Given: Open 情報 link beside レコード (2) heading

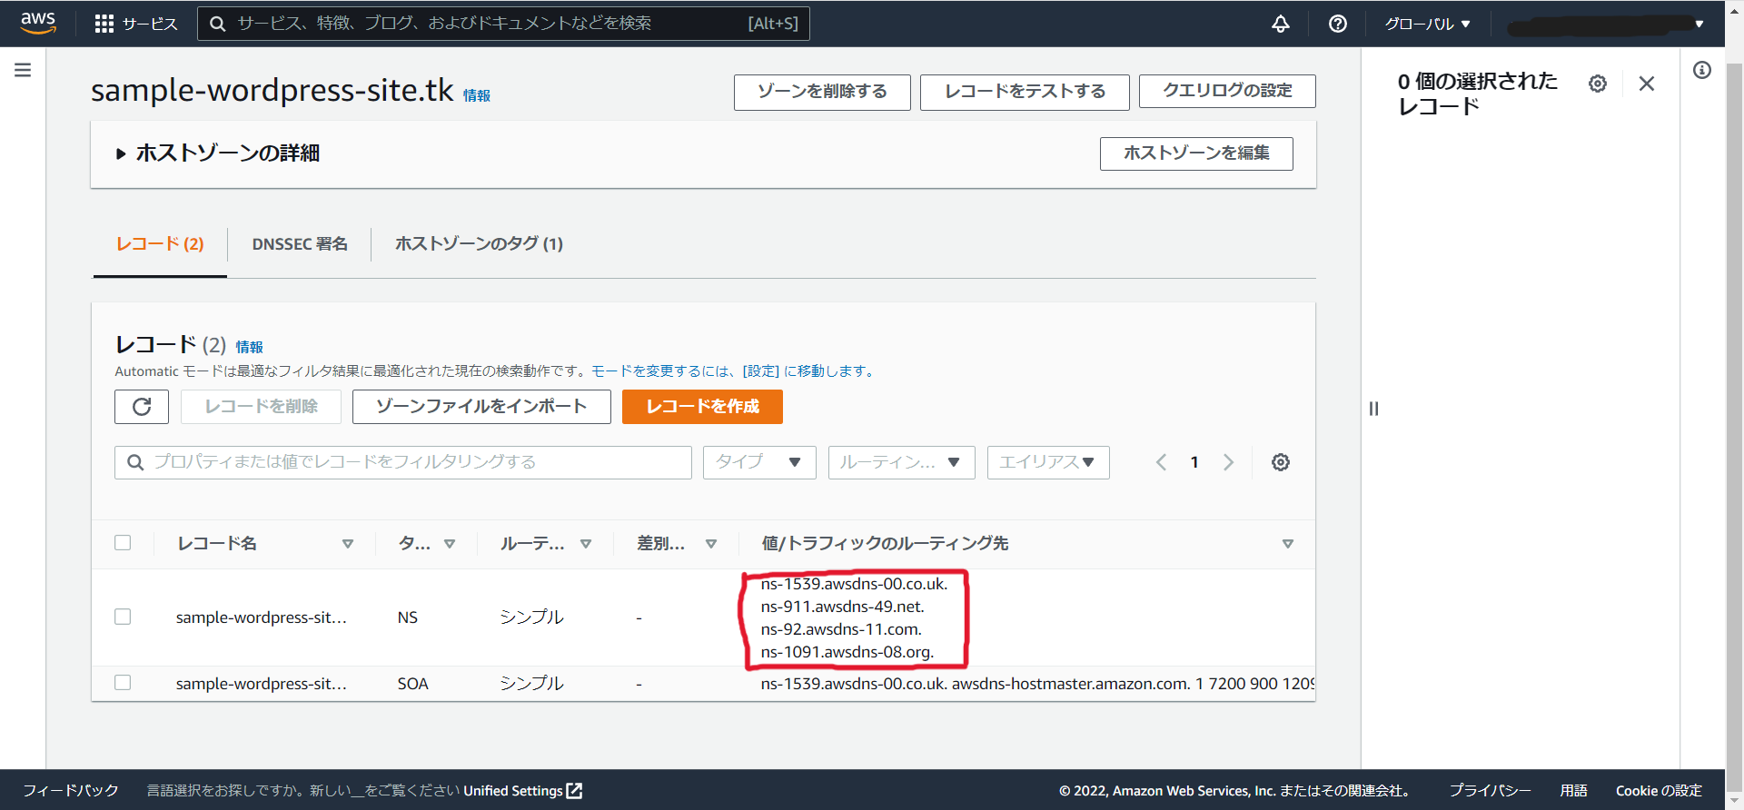Looking at the screenshot, I should [x=250, y=347].
